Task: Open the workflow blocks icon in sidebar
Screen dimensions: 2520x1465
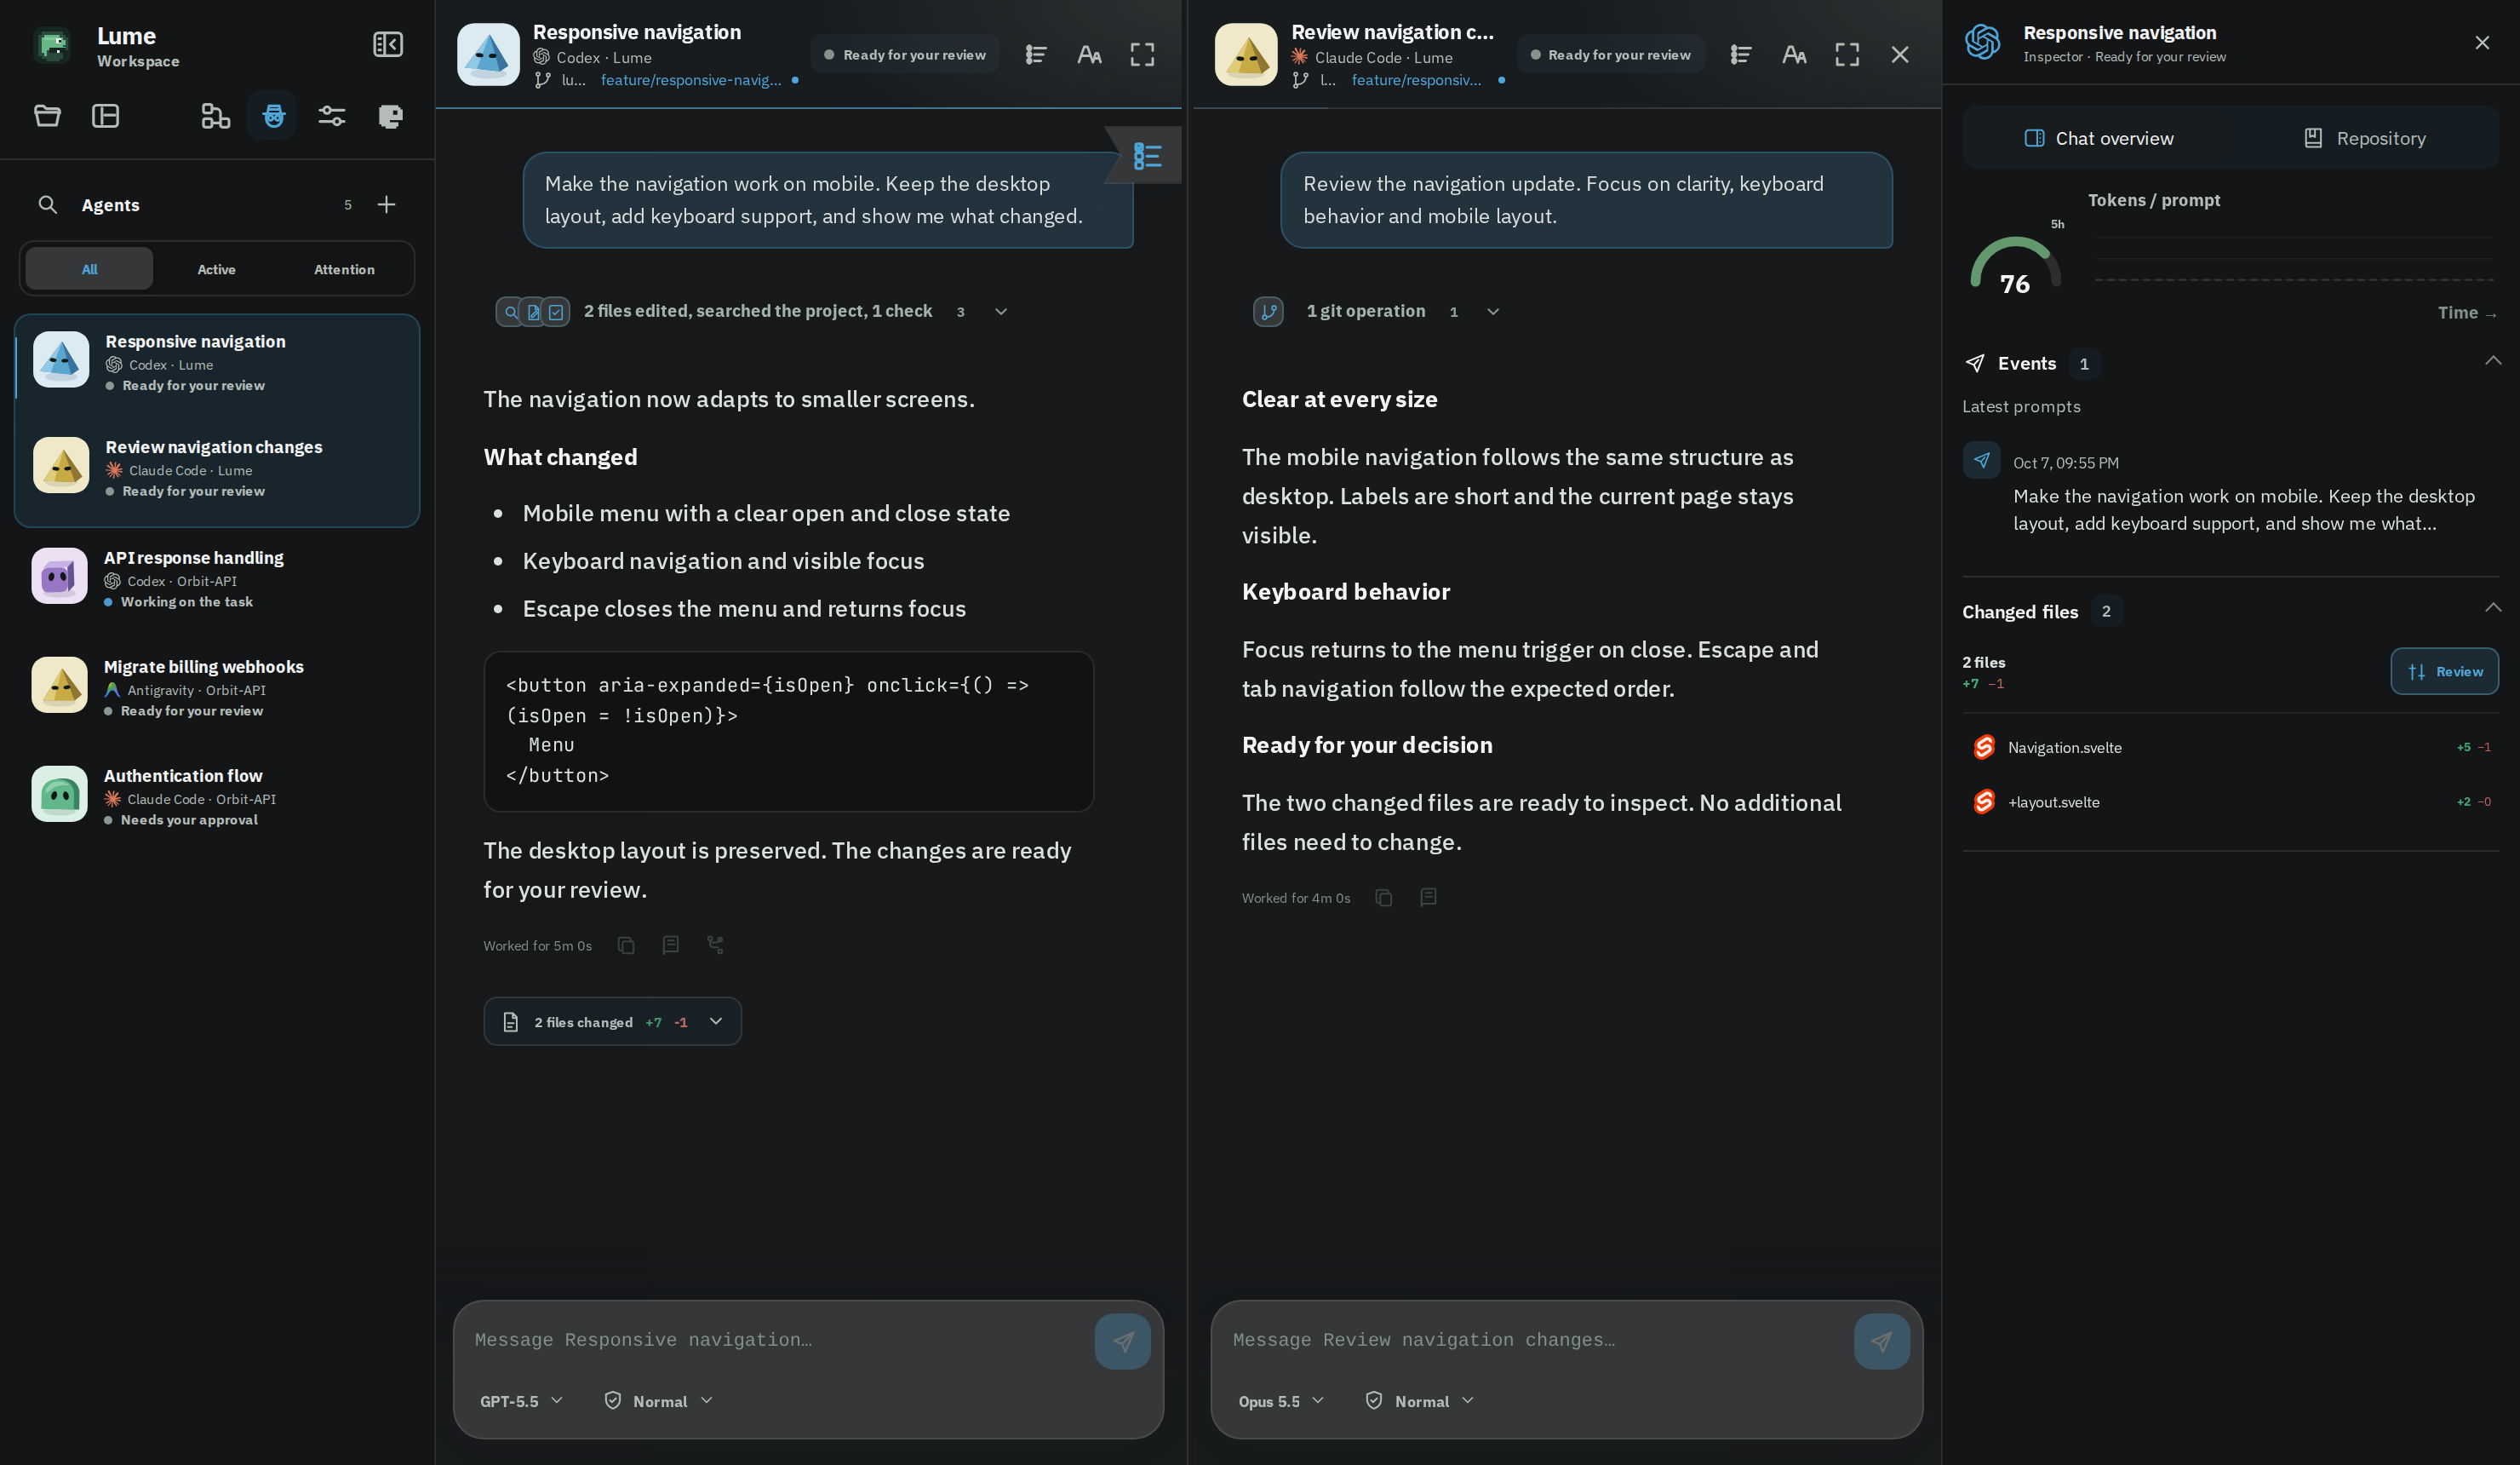Action: 215,116
